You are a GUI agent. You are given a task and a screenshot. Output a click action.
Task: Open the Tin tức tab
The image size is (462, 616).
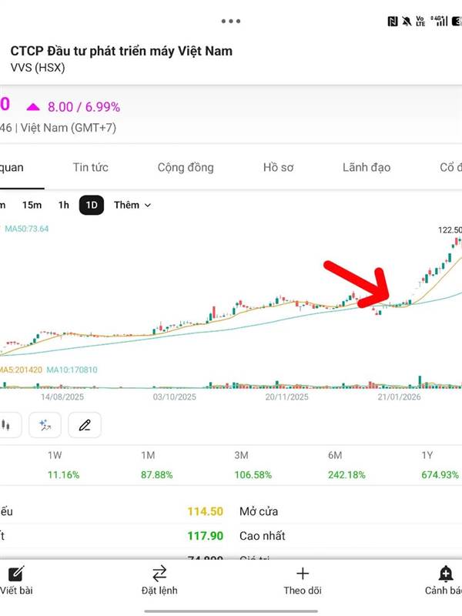pos(91,167)
